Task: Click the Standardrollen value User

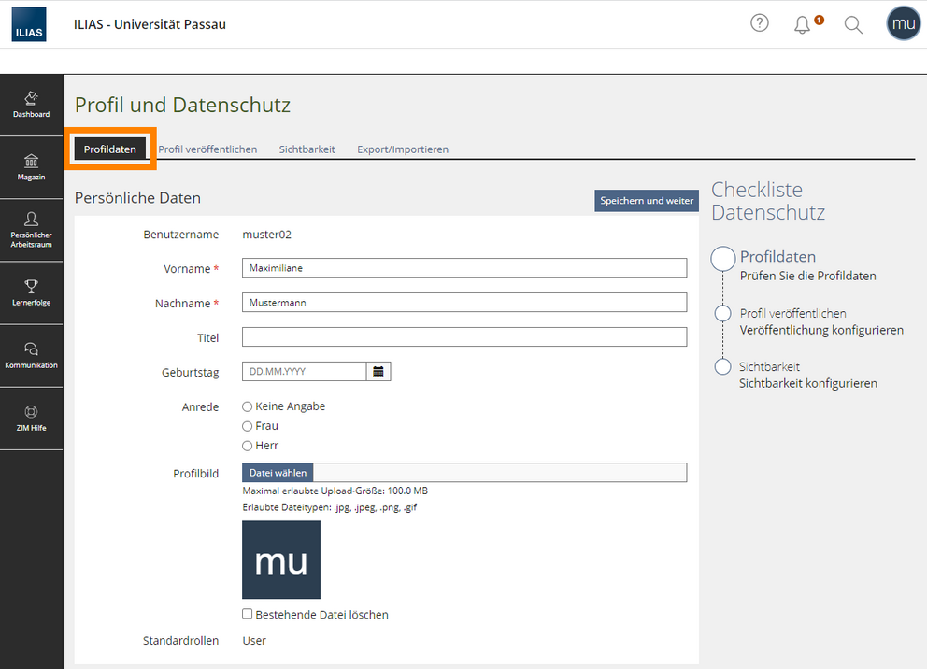Action: click(x=254, y=641)
